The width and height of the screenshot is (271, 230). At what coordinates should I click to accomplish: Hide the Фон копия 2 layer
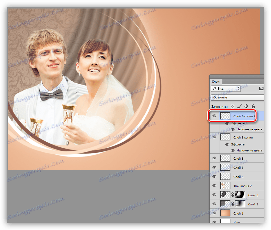214,186
